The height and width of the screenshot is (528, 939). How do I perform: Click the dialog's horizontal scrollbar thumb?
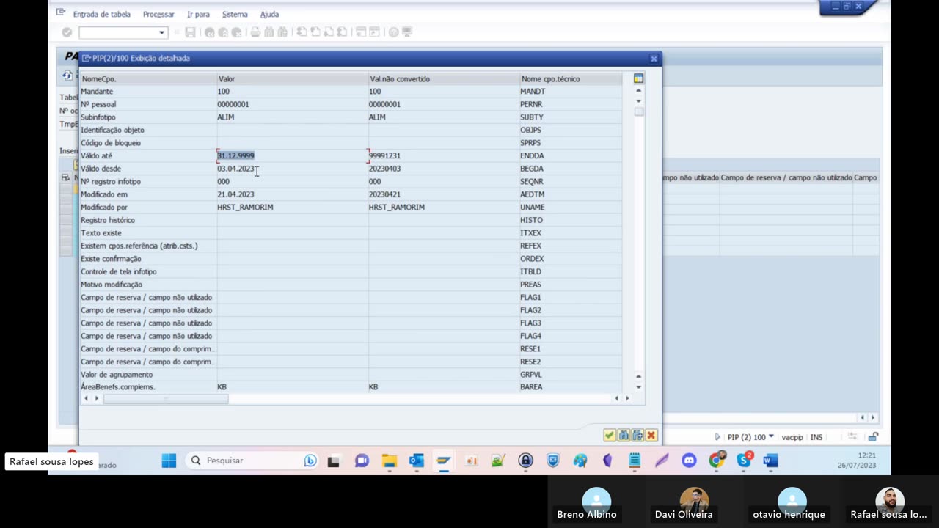[166, 398]
